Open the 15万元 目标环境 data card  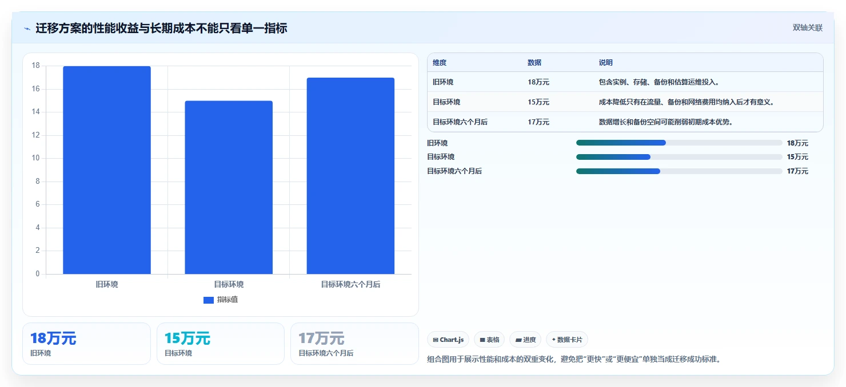click(x=221, y=344)
